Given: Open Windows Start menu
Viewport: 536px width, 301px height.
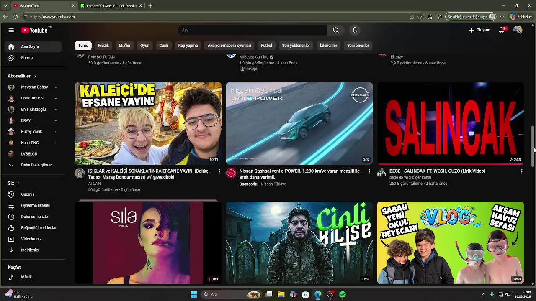Looking at the screenshot, I should [194, 294].
